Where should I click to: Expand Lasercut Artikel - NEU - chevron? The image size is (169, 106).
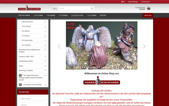pos(45,57)
